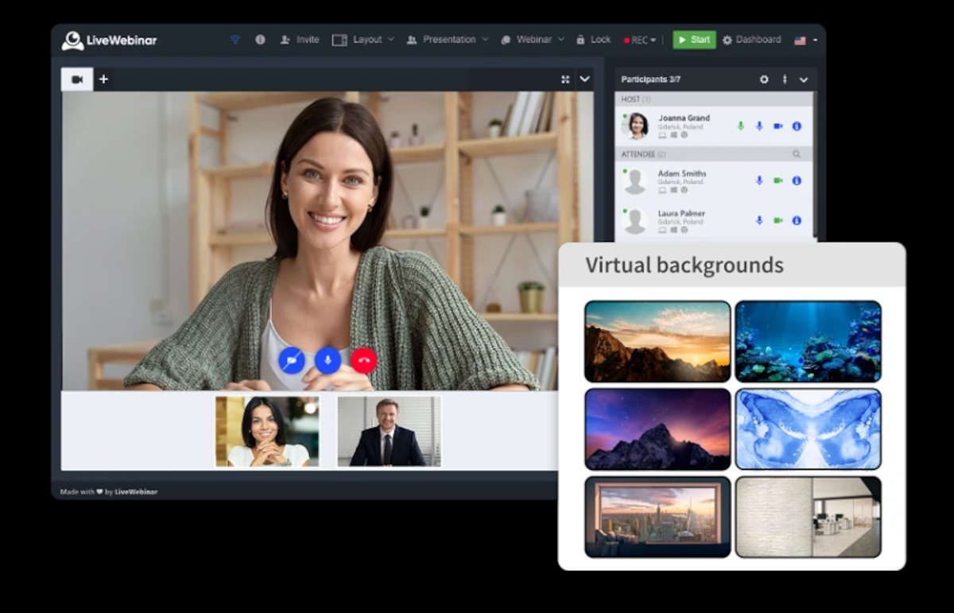The image size is (954, 613).
Task: Open the Layout dropdown menu
Action: point(363,40)
